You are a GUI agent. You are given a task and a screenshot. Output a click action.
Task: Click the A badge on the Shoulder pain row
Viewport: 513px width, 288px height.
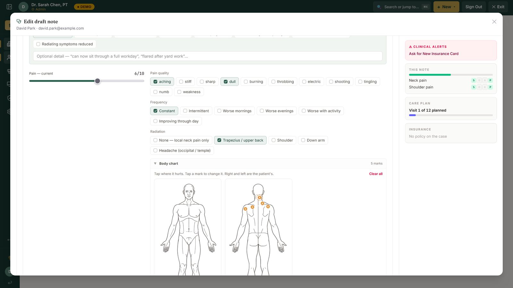point(485,87)
